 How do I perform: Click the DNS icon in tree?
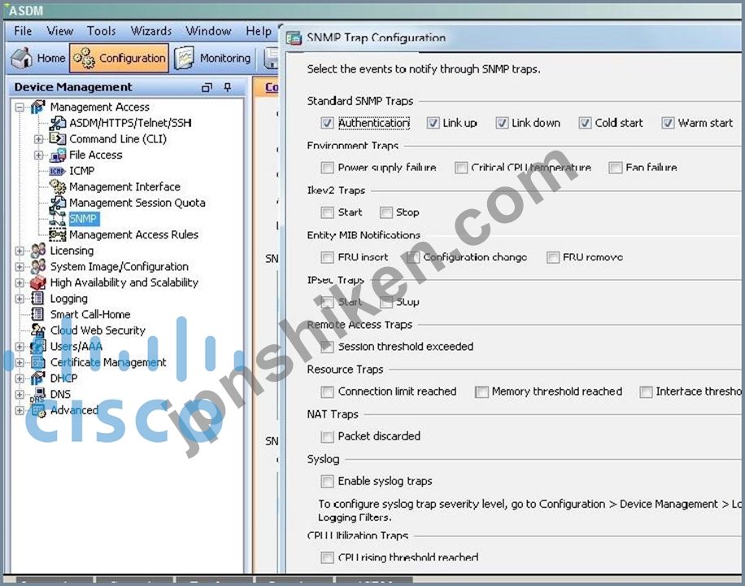coord(38,394)
